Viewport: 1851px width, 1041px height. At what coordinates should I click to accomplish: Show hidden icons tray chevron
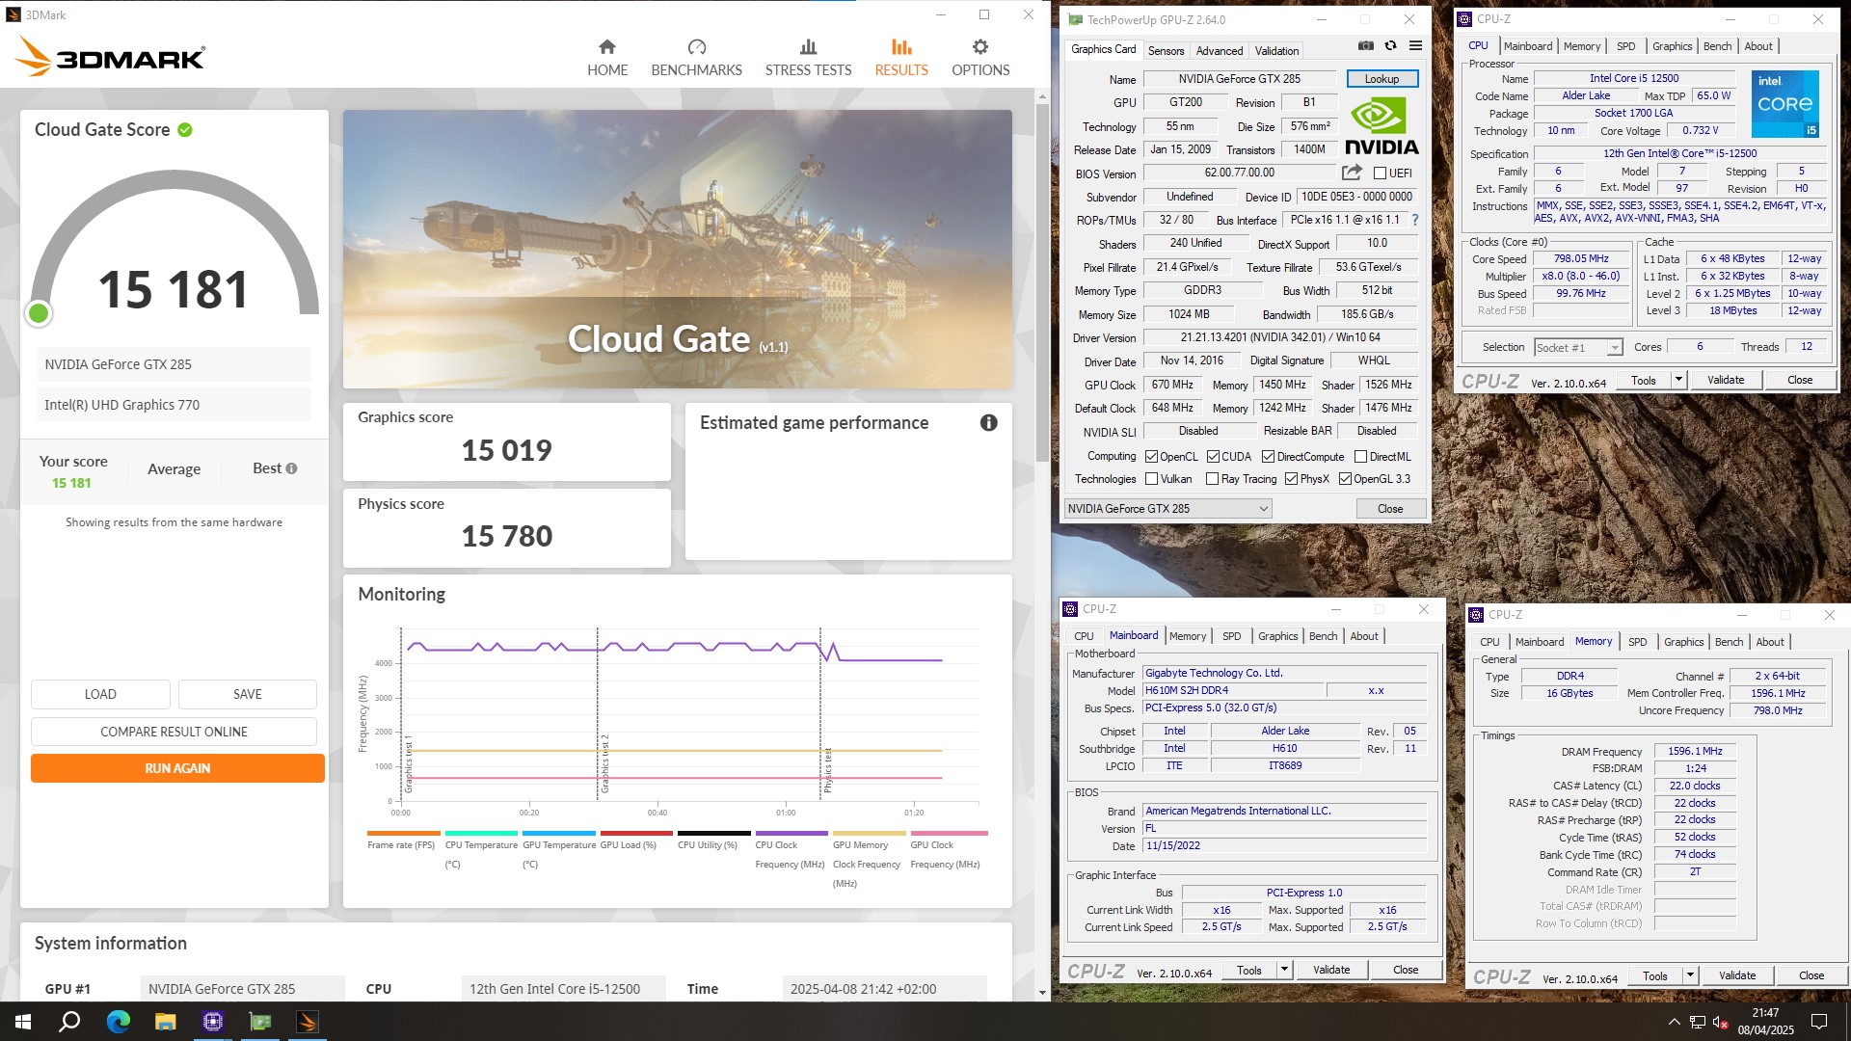pos(1674,1022)
